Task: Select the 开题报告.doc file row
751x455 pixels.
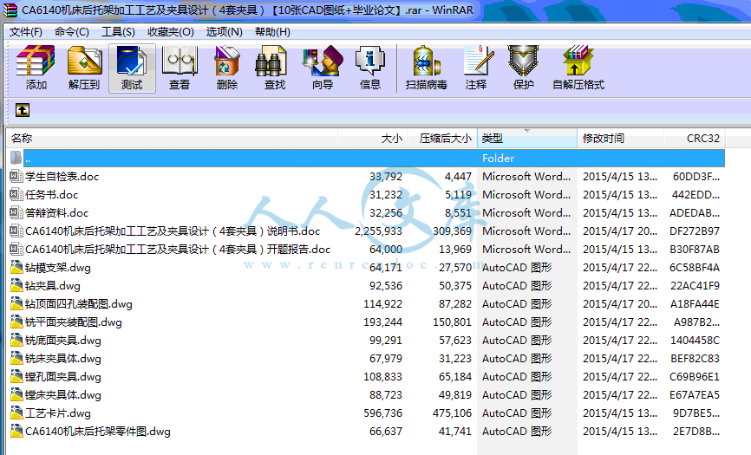Action: (x=178, y=250)
